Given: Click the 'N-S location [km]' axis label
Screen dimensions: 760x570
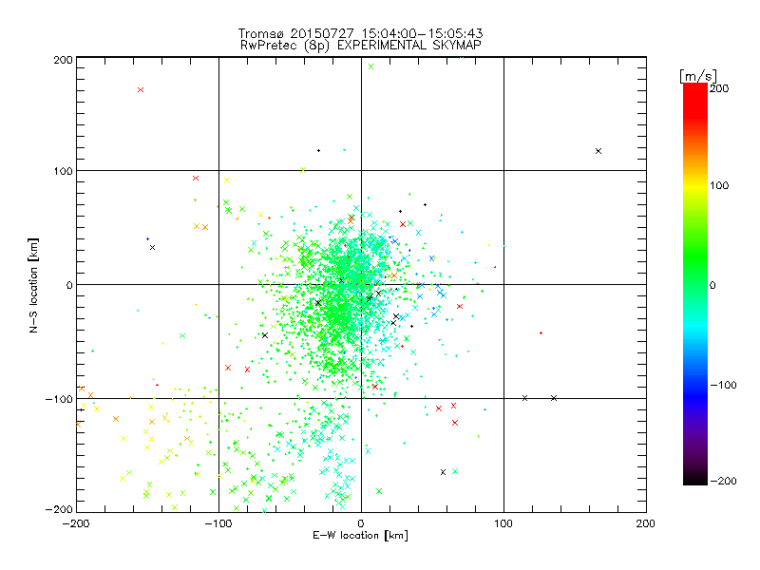Looking at the screenshot, I should click(x=33, y=286).
